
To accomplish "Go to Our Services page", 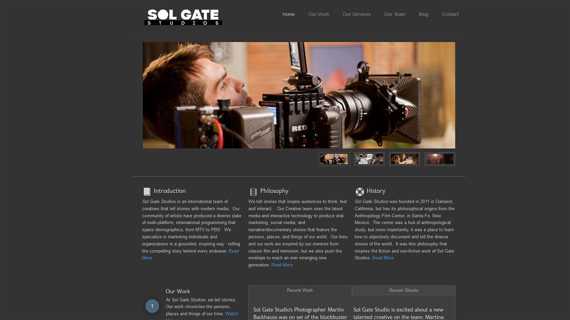I will (x=357, y=14).
